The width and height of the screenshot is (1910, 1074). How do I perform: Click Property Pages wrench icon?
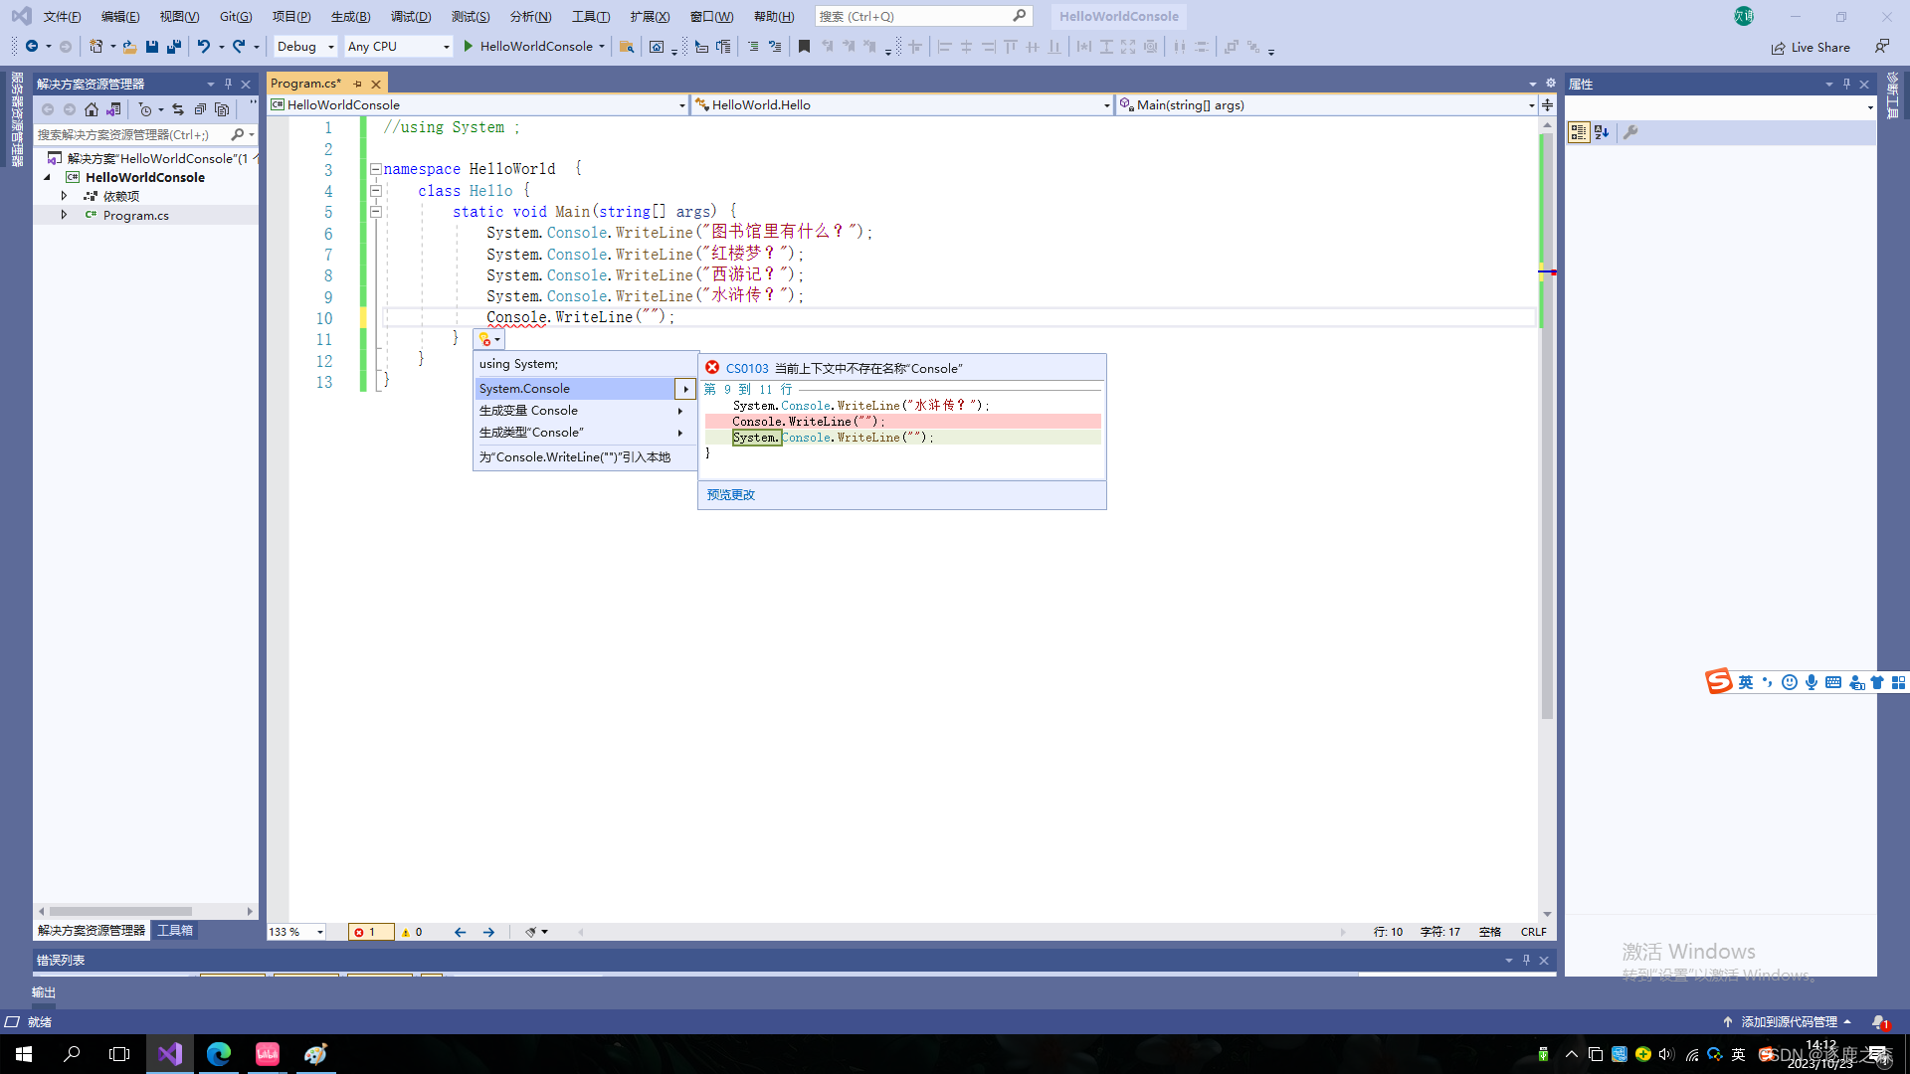1630,132
